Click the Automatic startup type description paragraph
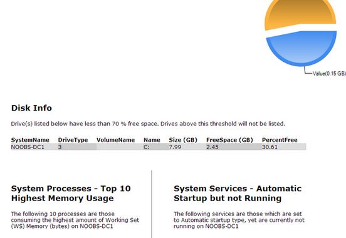This screenshot has height=238, width=346. [239, 220]
